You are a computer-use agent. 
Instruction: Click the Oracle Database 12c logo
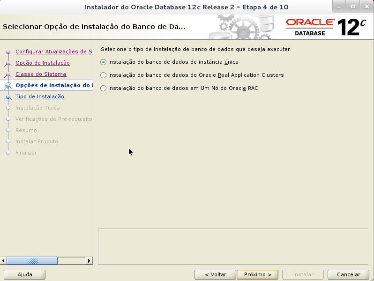tap(326, 27)
